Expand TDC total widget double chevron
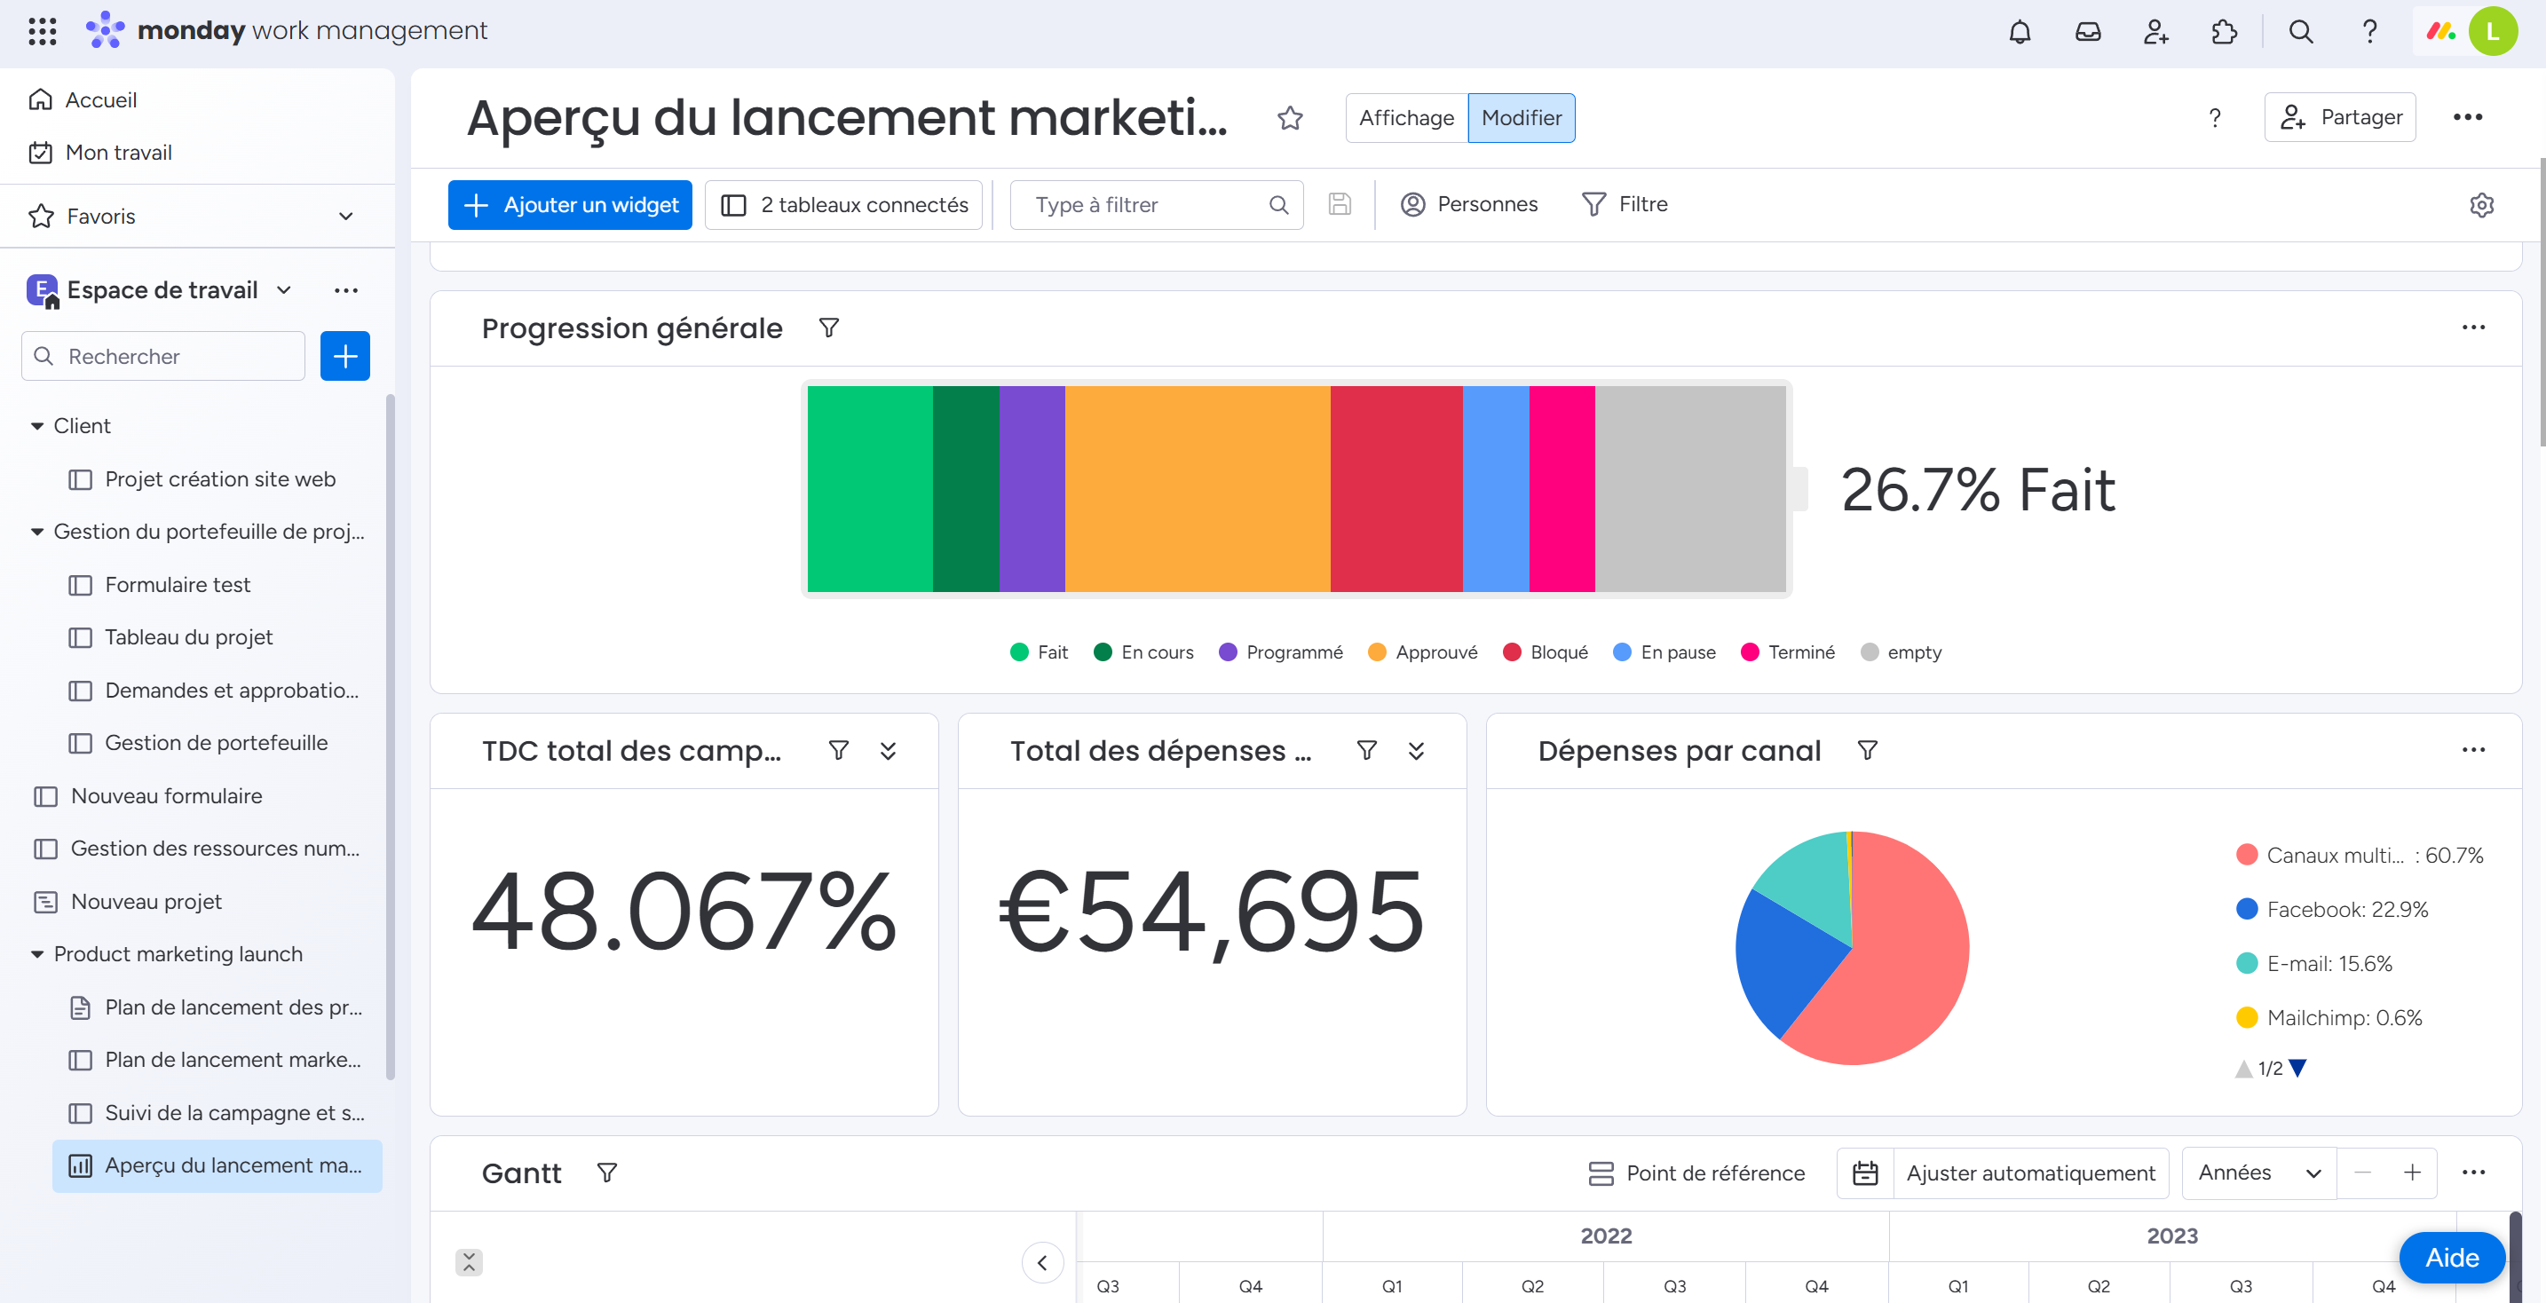The width and height of the screenshot is (2546, 1303). (888, 751)
